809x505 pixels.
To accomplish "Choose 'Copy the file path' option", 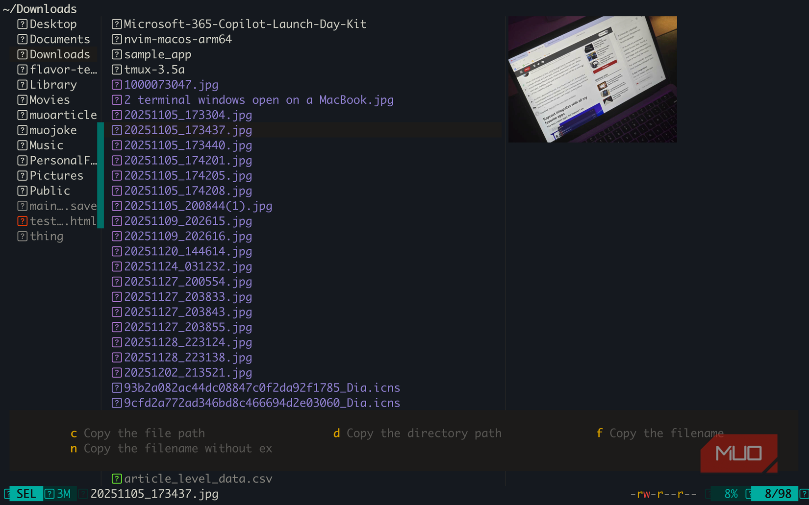I will tap(144, 433).
